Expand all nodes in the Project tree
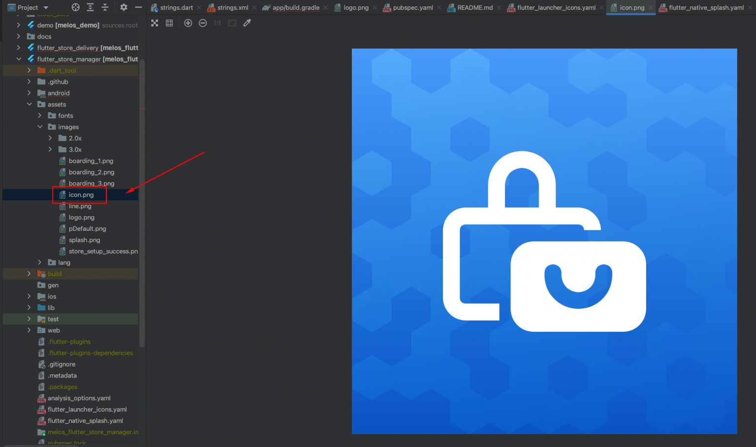The height and width of the screenshot is (447, 756). [90, 7]
